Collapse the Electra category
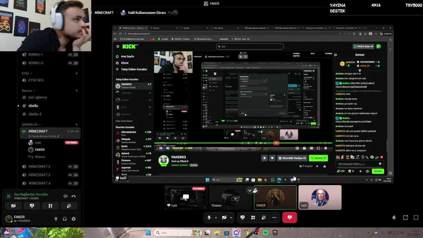Screen dimensions: 423x238 [28, 91]
